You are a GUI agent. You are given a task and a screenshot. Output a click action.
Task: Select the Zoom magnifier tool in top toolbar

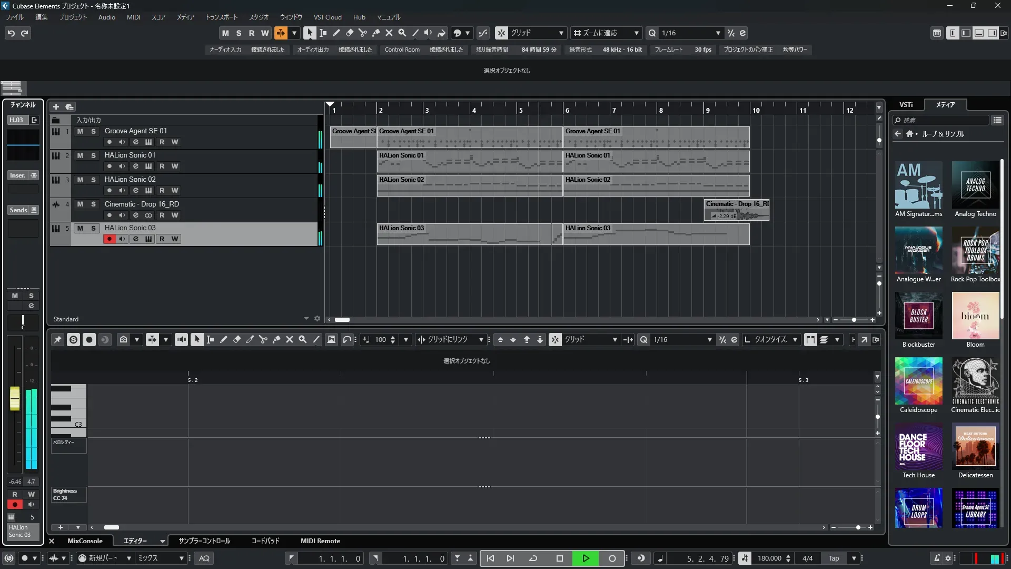(x=402, y=33)
